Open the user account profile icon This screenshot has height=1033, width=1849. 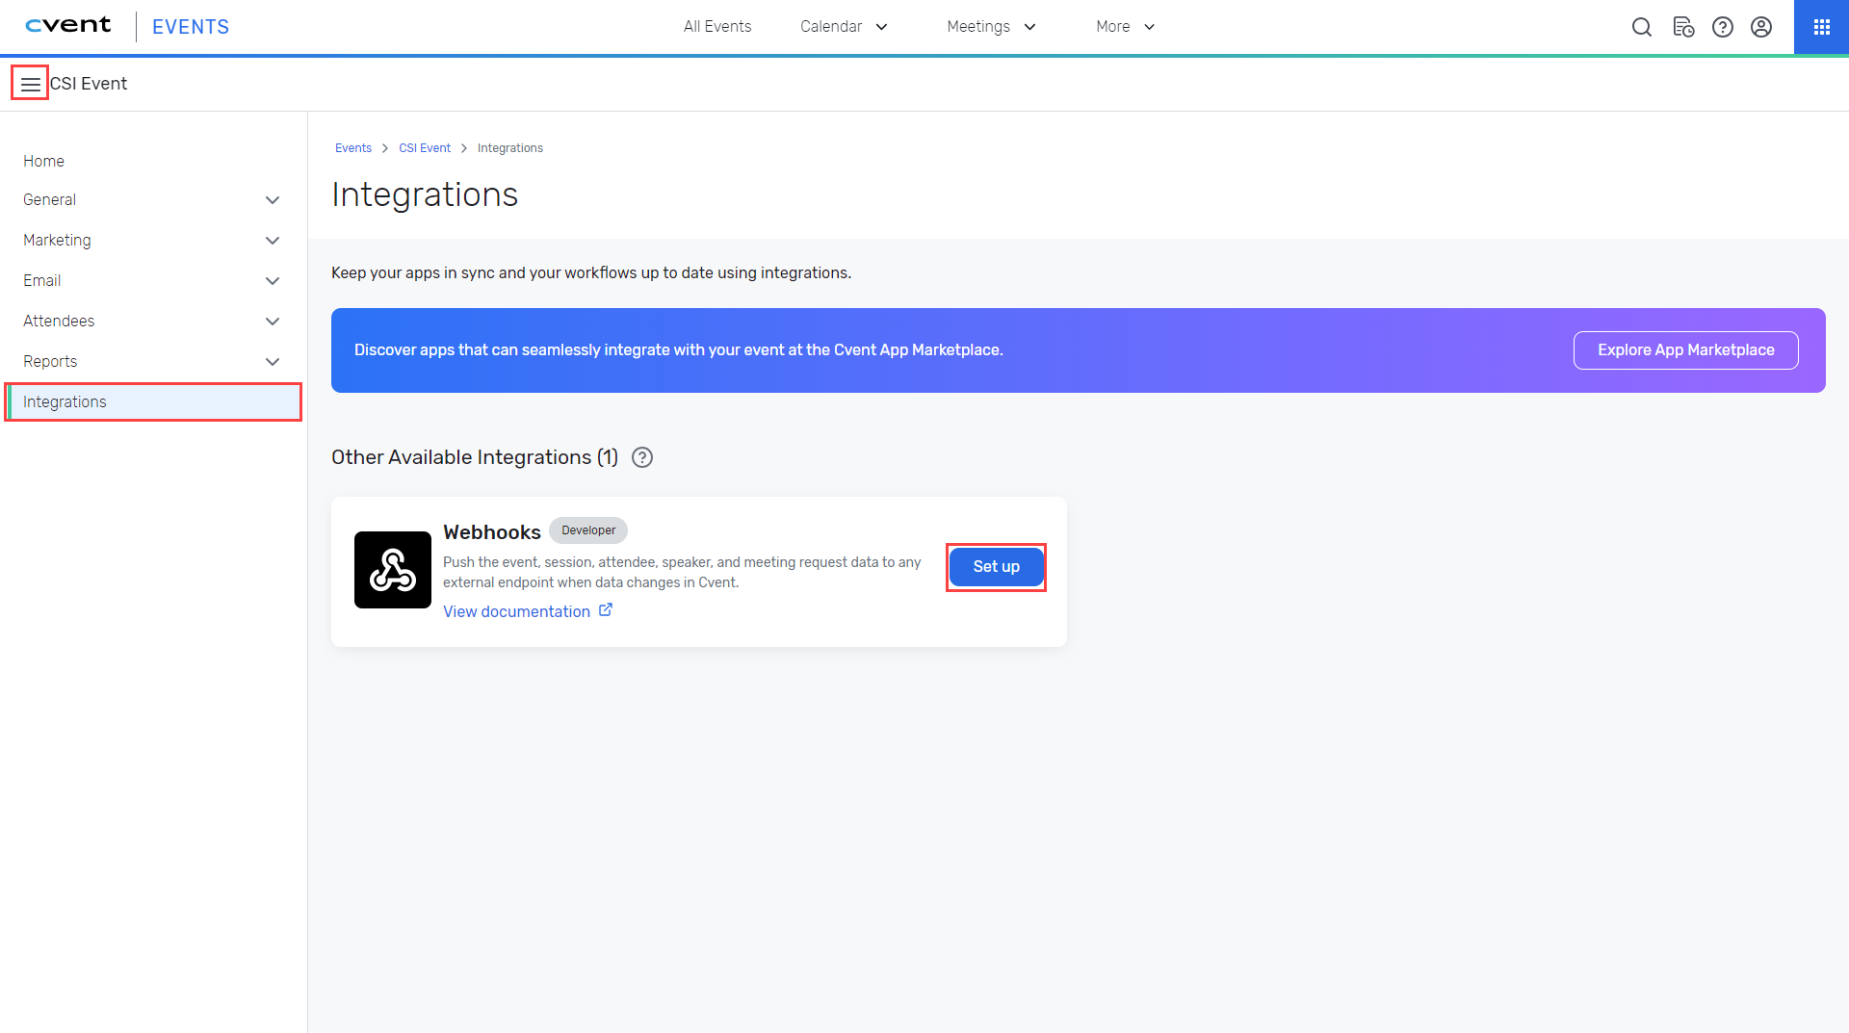point(1761,27)
